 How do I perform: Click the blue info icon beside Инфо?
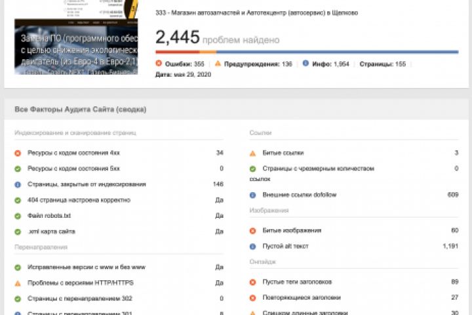tap(305, 63)
